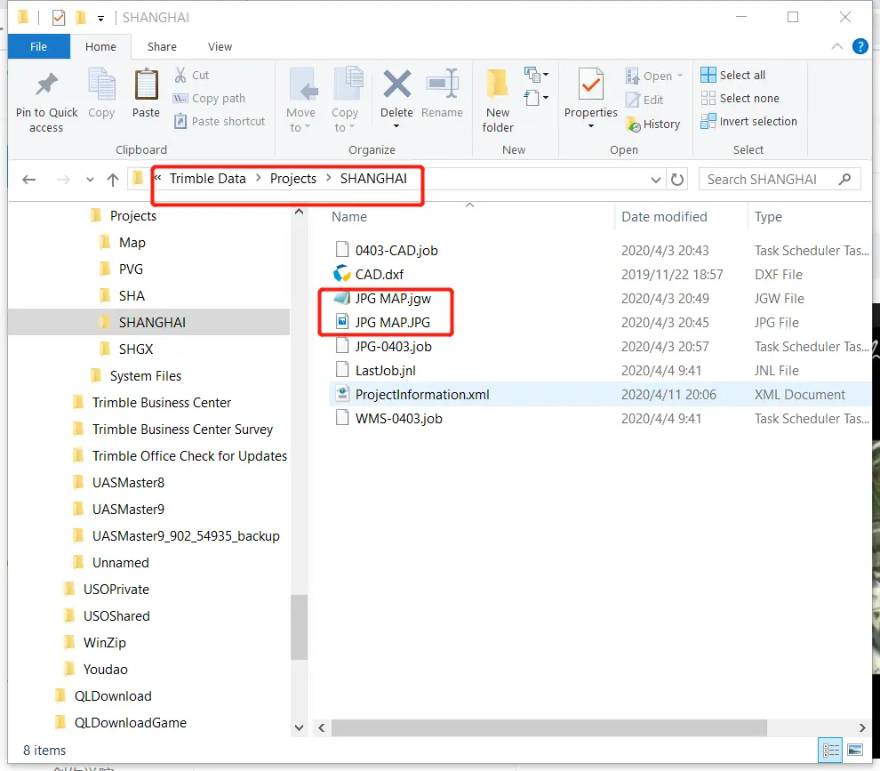The width and height of the screenshot is (880, 771).
Task: Click the New folder icon
Action: pos(497,84)
